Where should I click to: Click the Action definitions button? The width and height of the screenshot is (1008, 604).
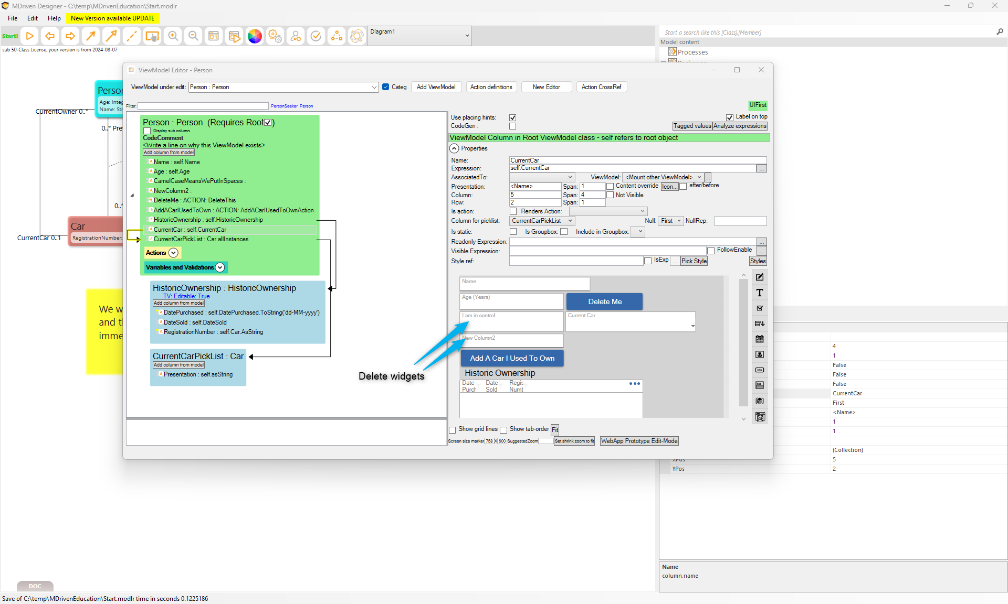pyautogui.click(x=491, y=87)
